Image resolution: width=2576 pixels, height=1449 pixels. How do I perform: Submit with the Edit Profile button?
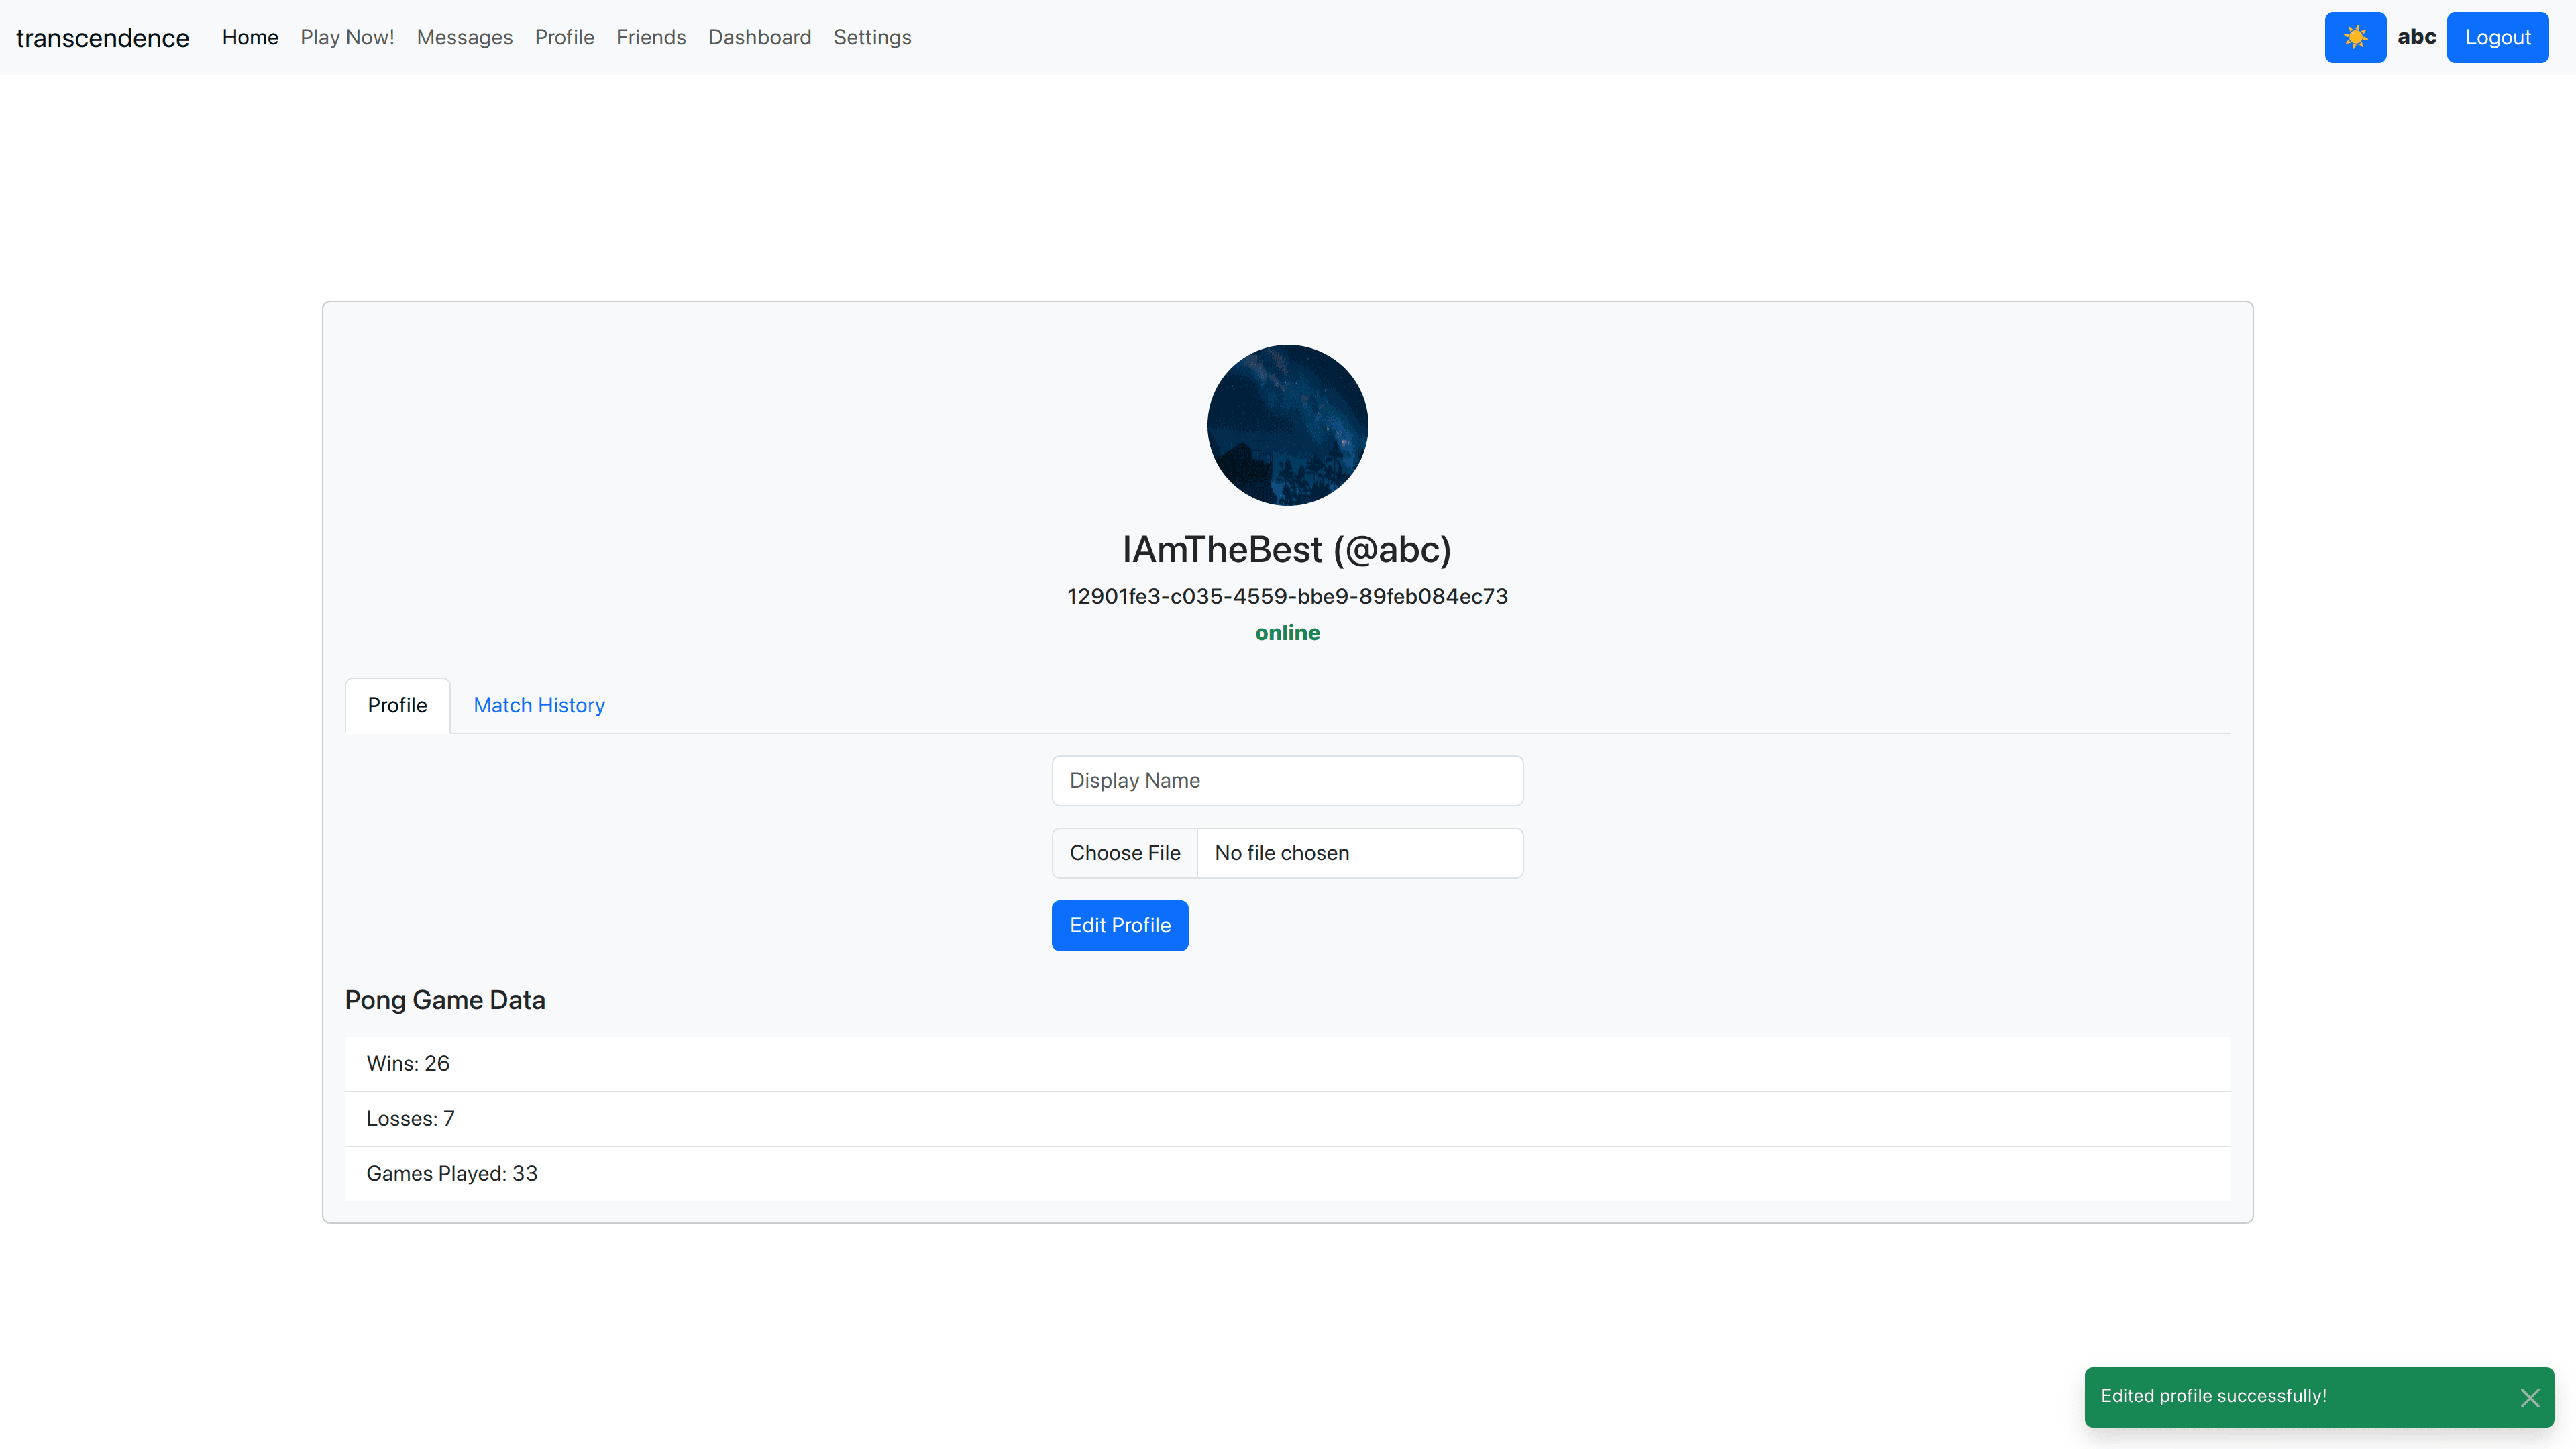(1119, 925)
